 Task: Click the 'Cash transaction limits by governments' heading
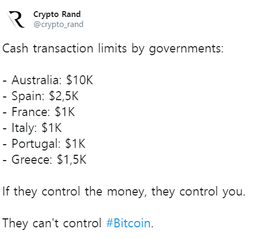point(113,48)
